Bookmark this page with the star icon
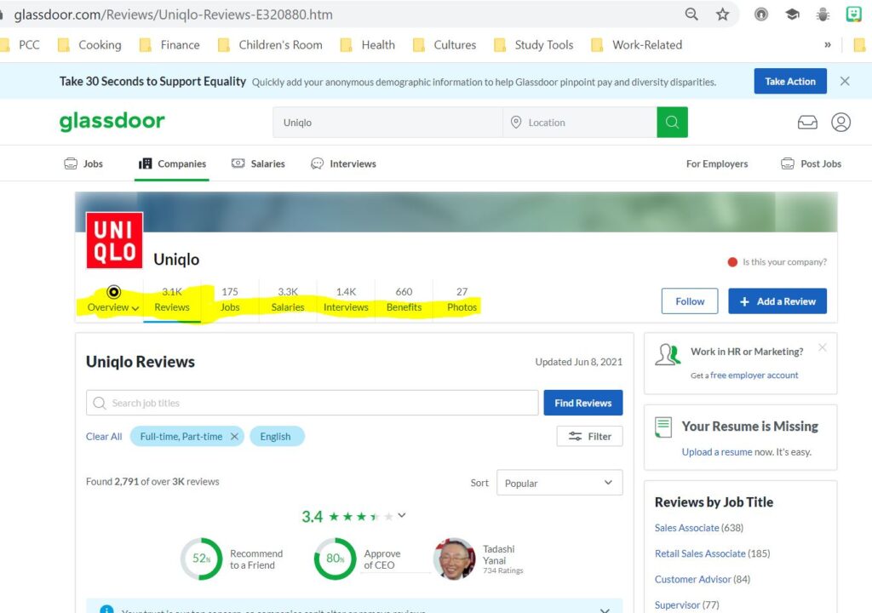The image size is (872, 613). (x=722, y=14)
